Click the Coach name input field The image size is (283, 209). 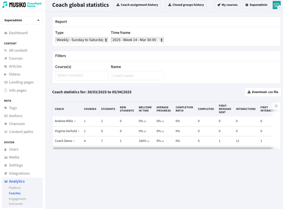tap(137, 76)
